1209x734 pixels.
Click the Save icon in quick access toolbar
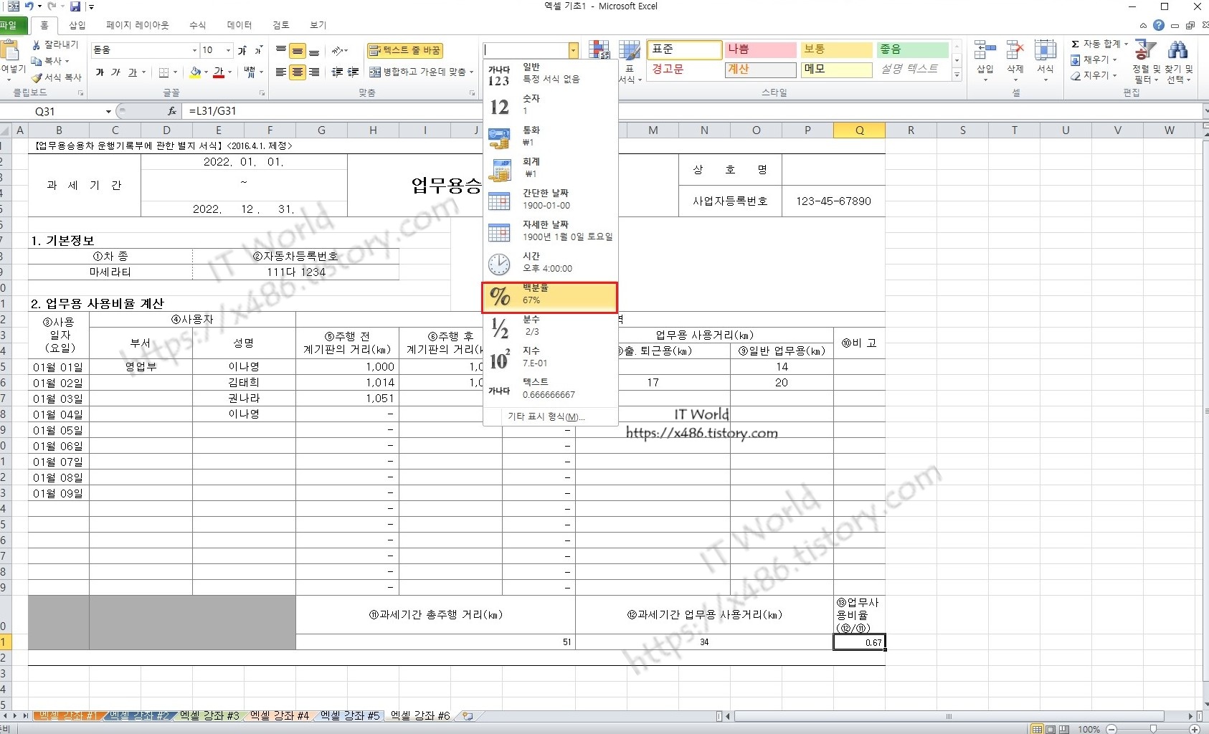click(75, 6)
